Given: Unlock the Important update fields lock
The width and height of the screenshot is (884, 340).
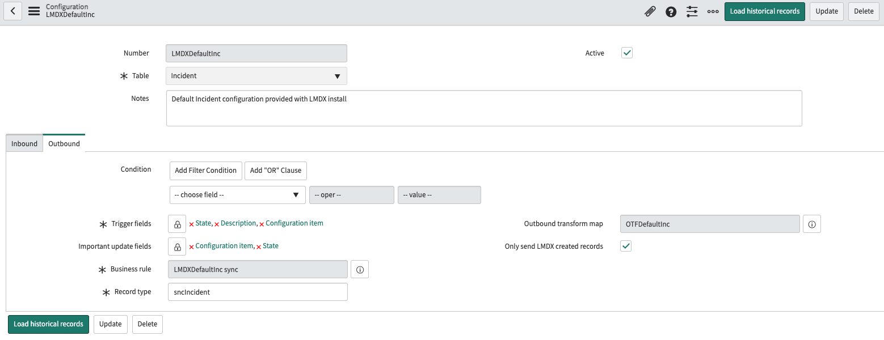Looking at the screenshot, I should tap(177, 246).
